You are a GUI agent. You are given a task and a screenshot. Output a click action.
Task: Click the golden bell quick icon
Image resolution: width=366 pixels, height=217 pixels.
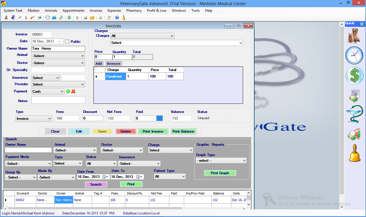[355, 153]
